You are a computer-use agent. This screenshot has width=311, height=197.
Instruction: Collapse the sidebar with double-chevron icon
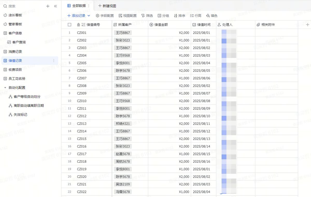pyautogui.click(x=55, y=6)
